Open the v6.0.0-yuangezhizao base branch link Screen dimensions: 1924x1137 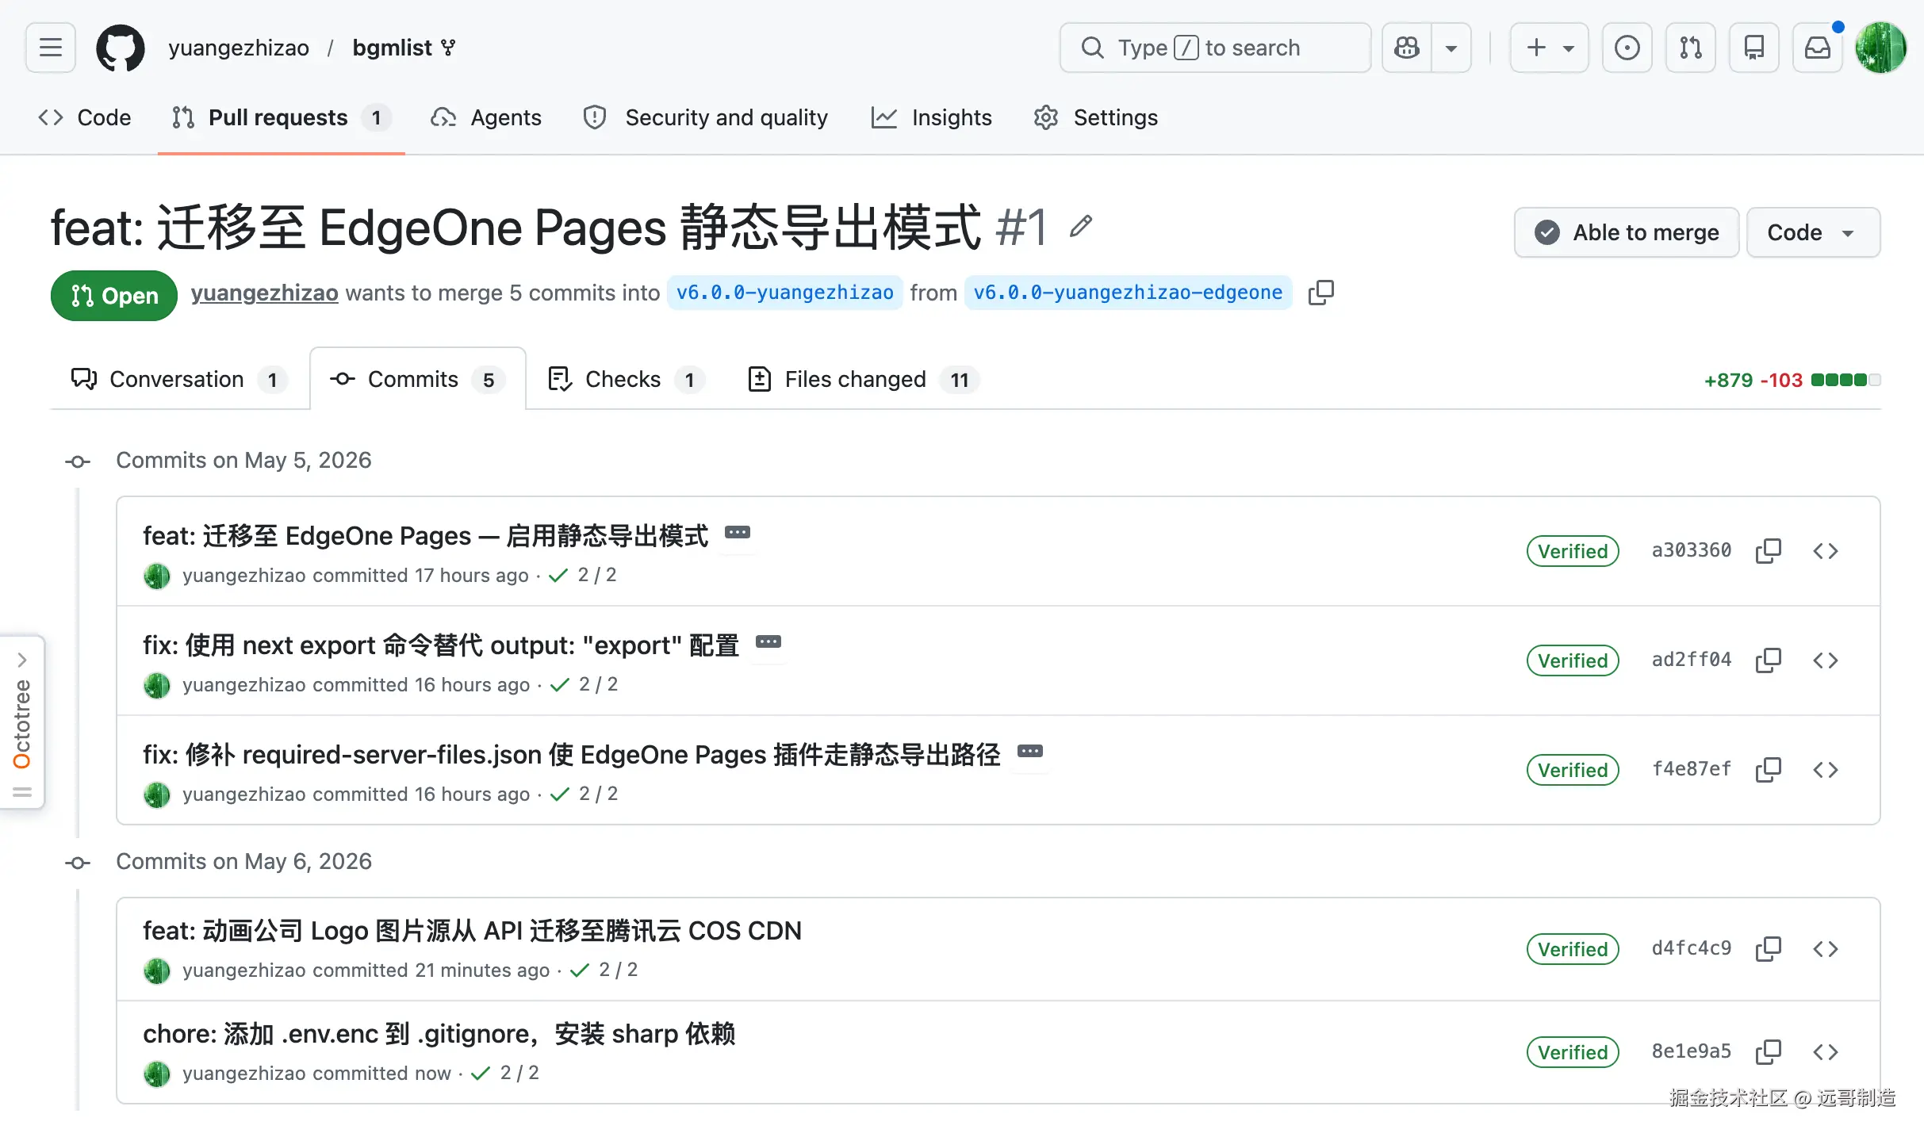785,293
